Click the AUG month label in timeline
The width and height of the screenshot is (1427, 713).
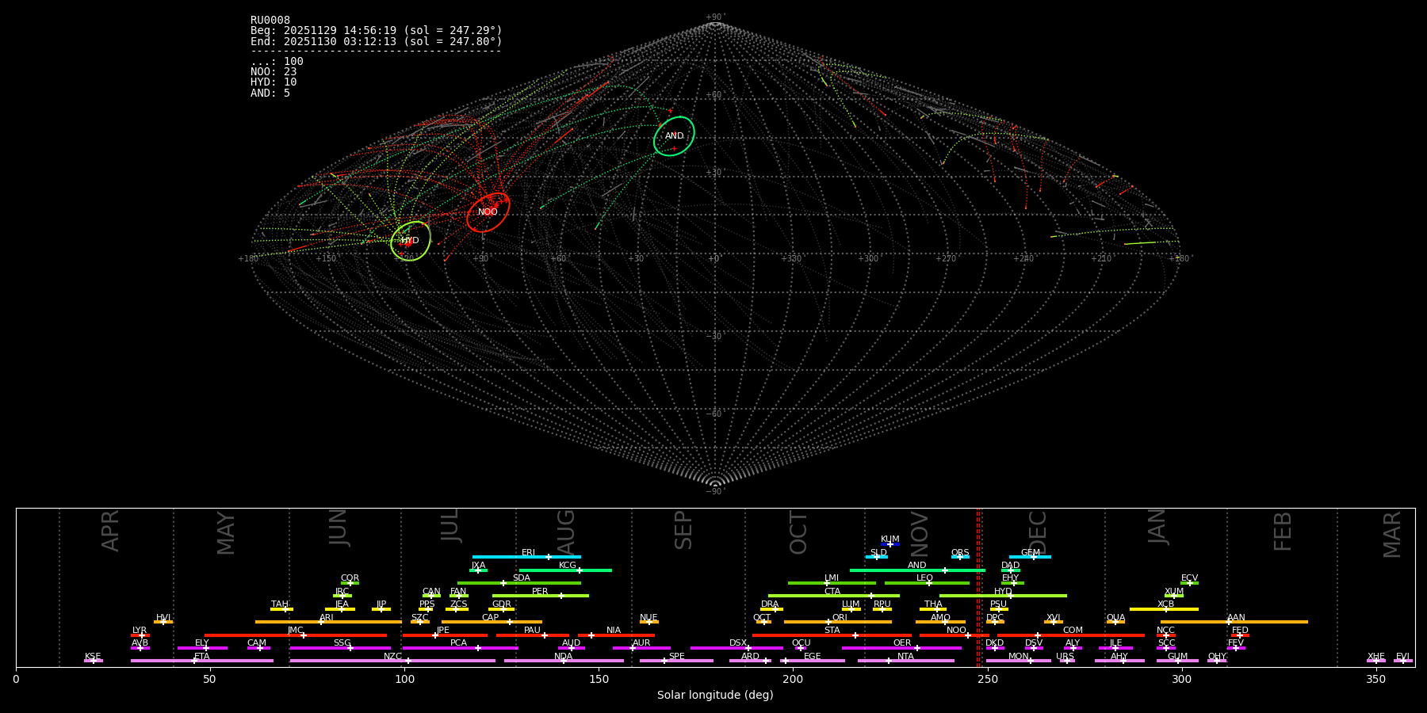tap(566, 532)
